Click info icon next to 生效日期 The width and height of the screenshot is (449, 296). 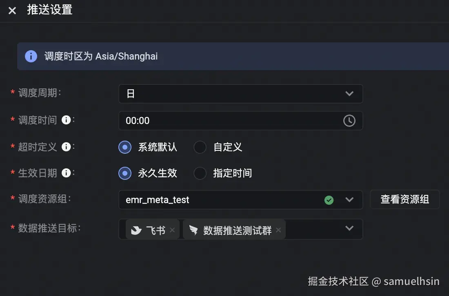coord(66,173)
